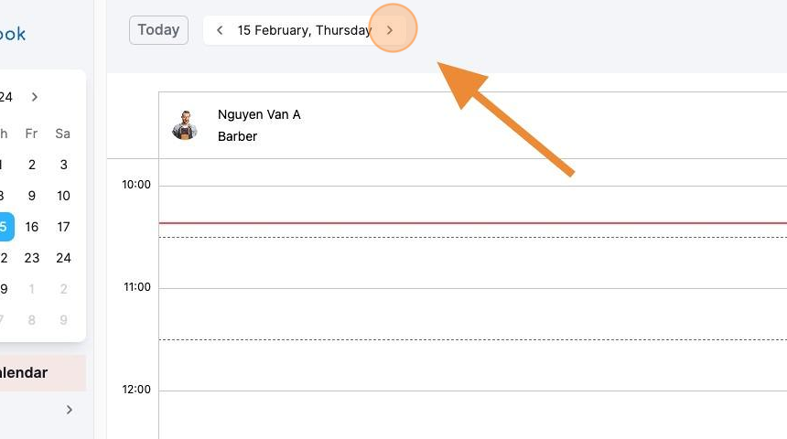Open the date label 15 February, Thursday
Screen dimensions: 787x439
(x=304, y=30)
